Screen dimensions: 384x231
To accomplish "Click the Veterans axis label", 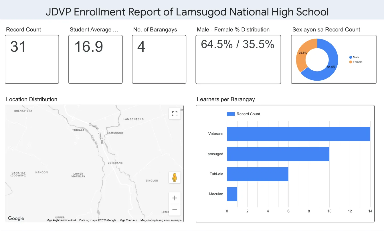I will (216, 134).
